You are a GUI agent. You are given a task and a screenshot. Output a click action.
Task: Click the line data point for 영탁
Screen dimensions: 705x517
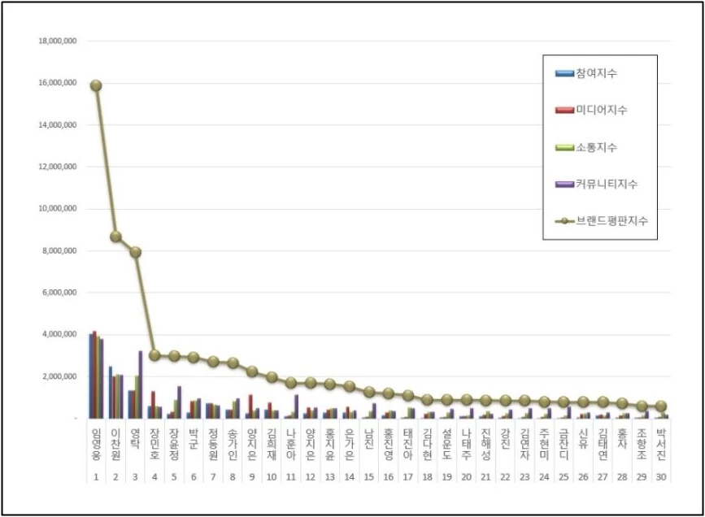[135, 252]
